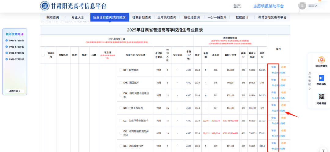
Task: Open 详情 for DK 核与辐射检测防护技术
Action: (273, 130)
